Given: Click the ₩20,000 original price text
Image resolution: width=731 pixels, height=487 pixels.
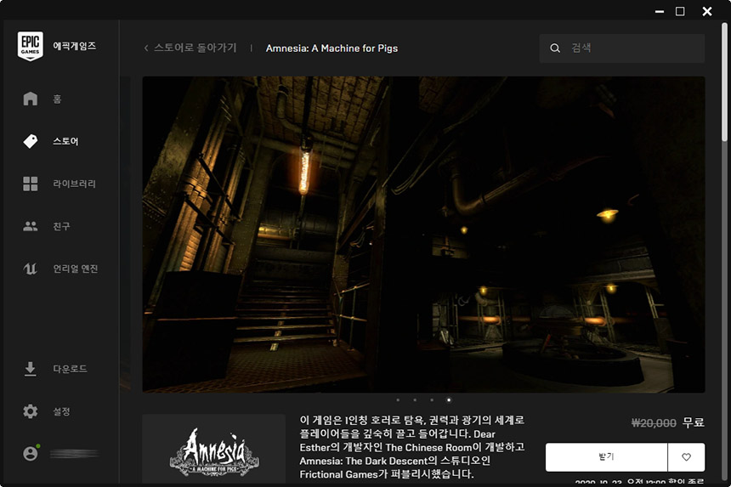Looking at the screenshot, I should [x=654, y=422].
